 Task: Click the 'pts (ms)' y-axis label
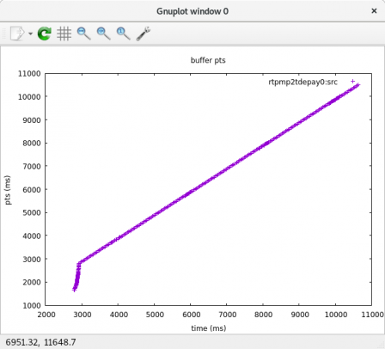tap(8, 190)
